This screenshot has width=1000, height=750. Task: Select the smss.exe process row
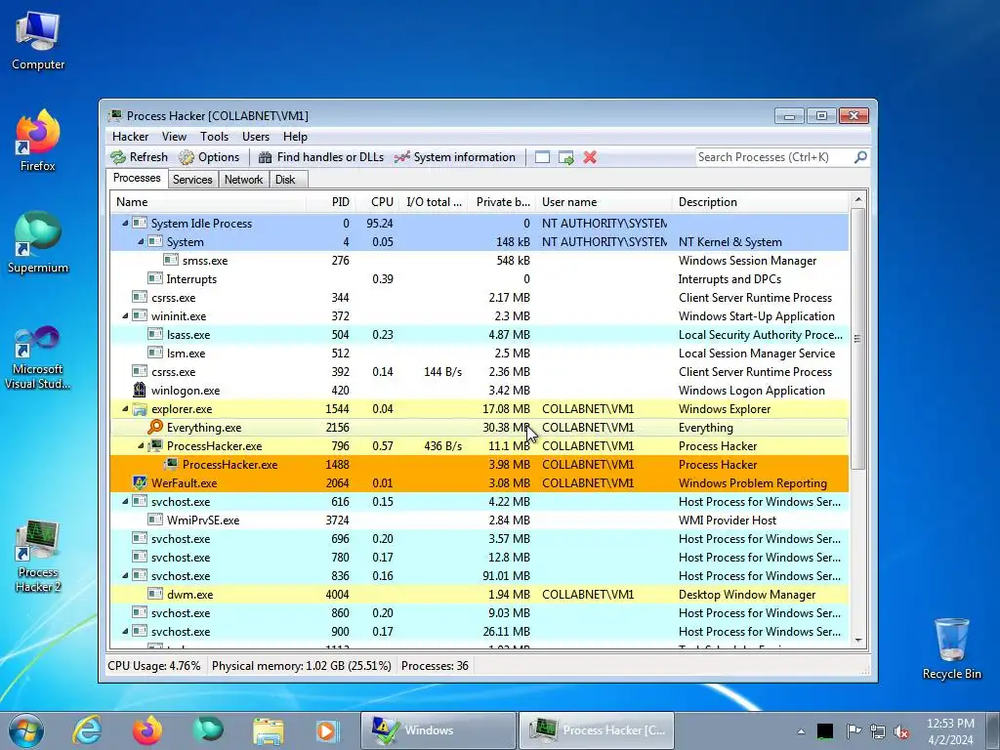click(x=479, y=260)
